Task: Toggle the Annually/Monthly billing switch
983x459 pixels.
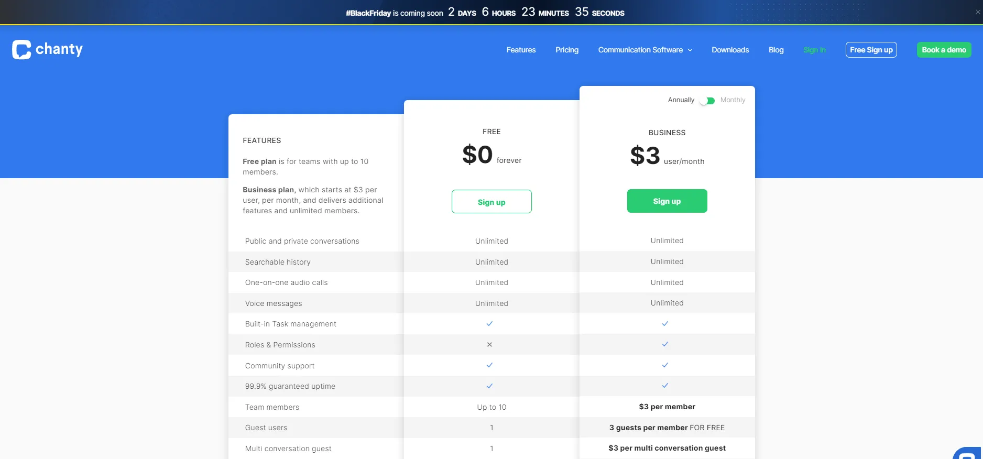Action: click(707, 101)
